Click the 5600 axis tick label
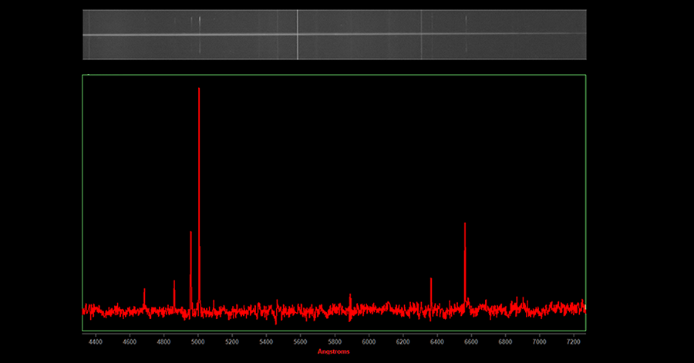 tap(301, 341)
